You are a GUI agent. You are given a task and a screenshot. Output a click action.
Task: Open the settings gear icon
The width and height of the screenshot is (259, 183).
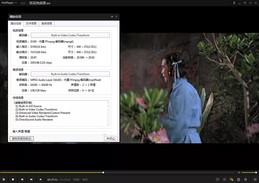246,179
